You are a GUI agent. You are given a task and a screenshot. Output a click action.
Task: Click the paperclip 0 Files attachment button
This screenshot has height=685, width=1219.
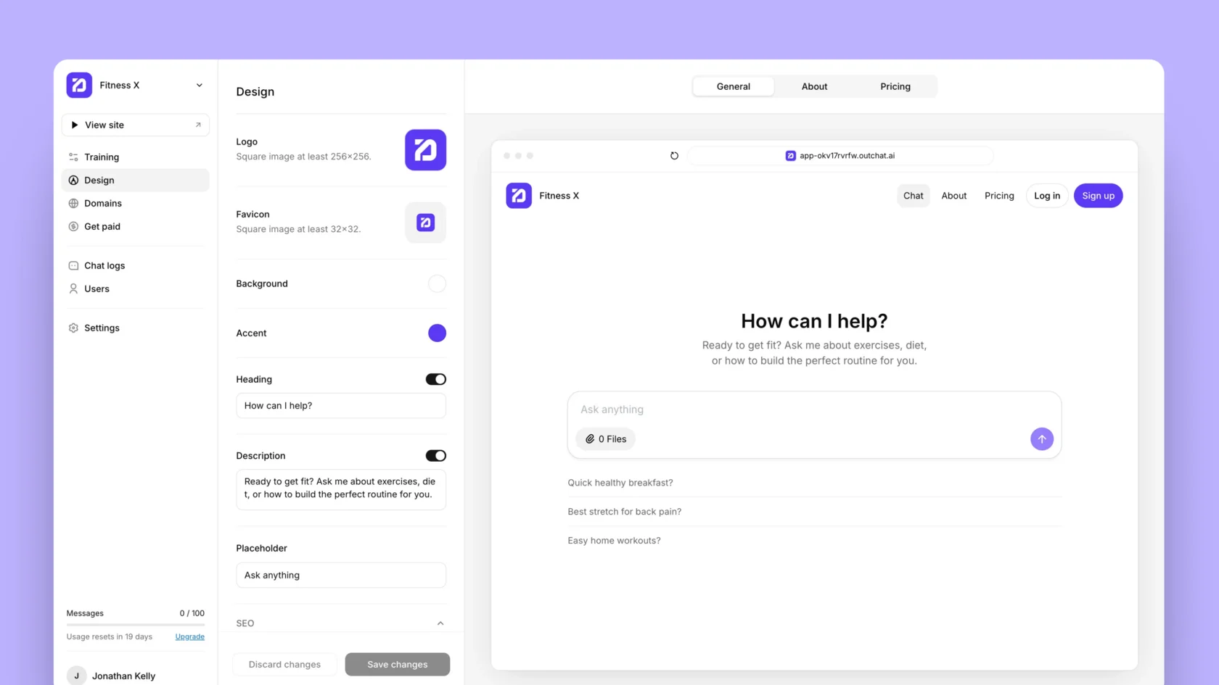[606, 439]
